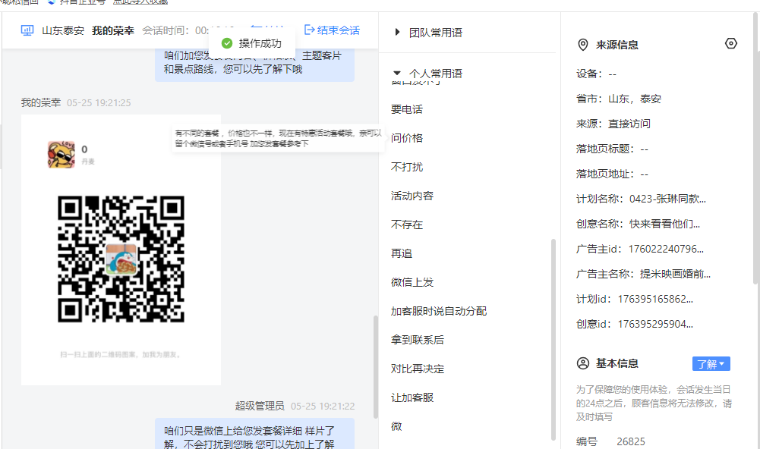Click the 山东泰安 location label in header
Image resolution: width=760 pixels, height=449 pixels.
[x=63, y=30]
